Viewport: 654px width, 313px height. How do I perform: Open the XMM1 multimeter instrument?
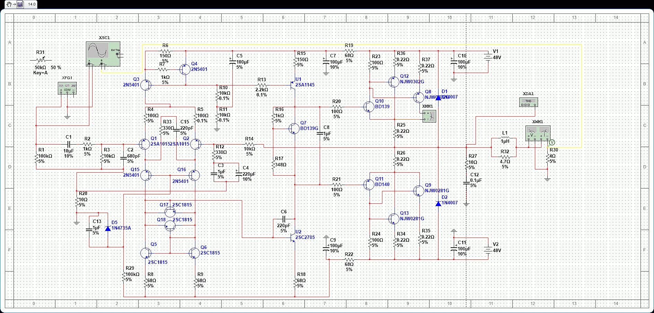click(429, 116)
